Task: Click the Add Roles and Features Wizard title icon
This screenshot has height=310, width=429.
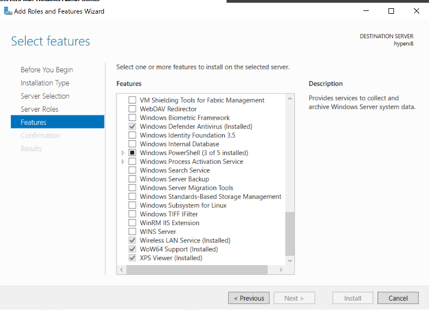Action: tap(8, 11)
